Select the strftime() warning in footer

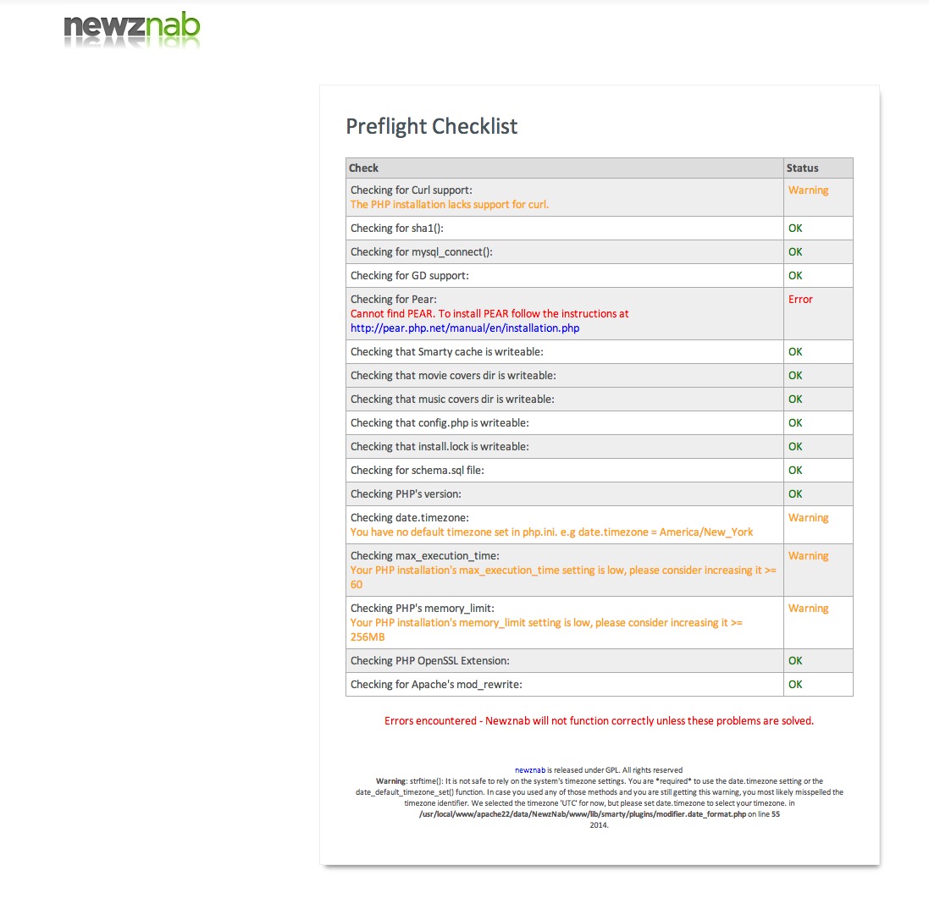[x=599, y=797]
